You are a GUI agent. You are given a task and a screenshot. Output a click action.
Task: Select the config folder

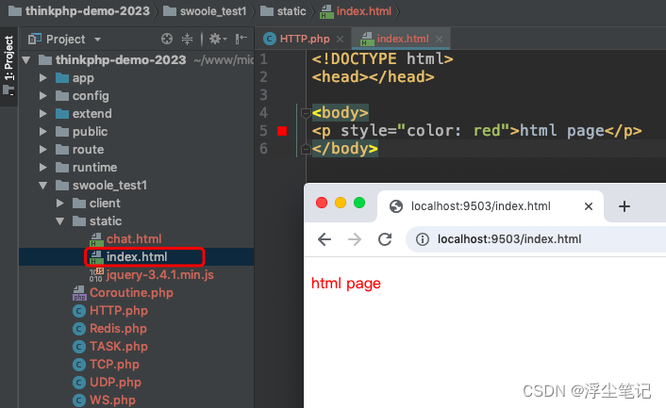pyautogui.click(x=82, y=96)
